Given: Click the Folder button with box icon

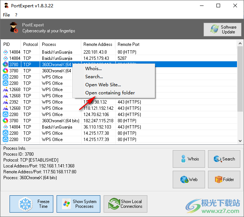Looking at the screenshot, I should coord(224,180).
